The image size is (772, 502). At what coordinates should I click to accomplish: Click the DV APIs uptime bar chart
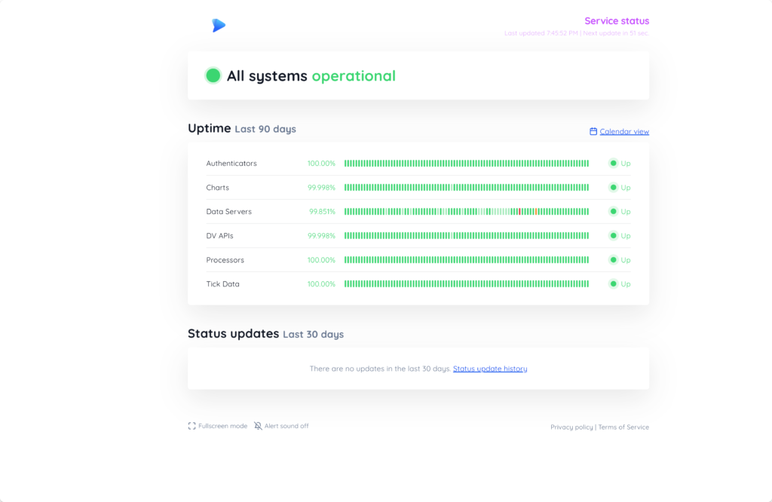pos(466,236)
